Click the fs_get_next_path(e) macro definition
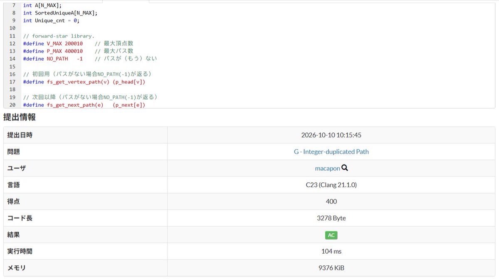The height and width of the screenshot is (279, 499). (x=84, y=105)
